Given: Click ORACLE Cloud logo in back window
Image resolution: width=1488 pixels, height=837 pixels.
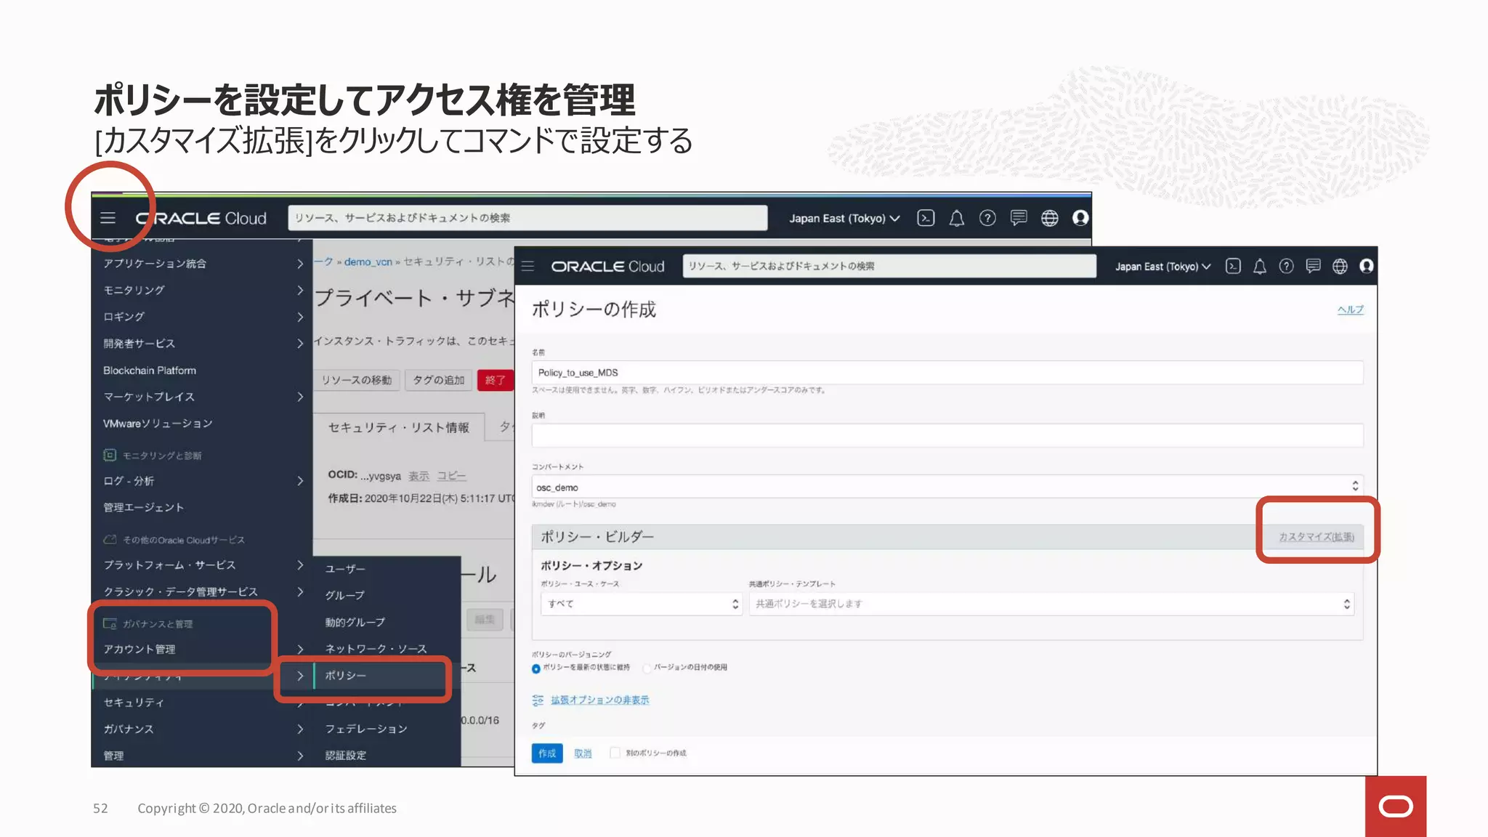Looking at the screenshot, I should click(201, 218).
